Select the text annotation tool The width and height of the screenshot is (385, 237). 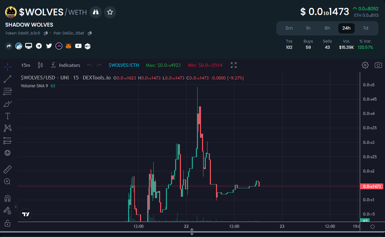(7, 116)
